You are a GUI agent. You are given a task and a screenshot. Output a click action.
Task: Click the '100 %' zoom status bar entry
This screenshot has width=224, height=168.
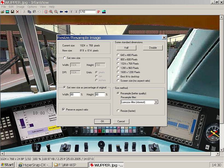[37, 159]
